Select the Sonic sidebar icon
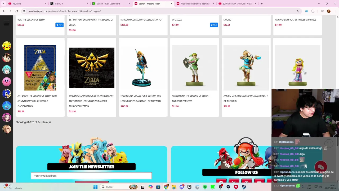This screenshot has width=339, height=191. [x=7, y=94]
